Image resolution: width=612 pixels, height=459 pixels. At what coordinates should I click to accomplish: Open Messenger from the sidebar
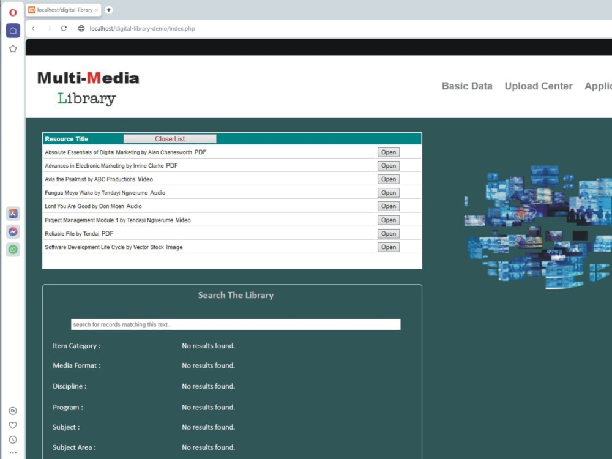tap(13, 231)
